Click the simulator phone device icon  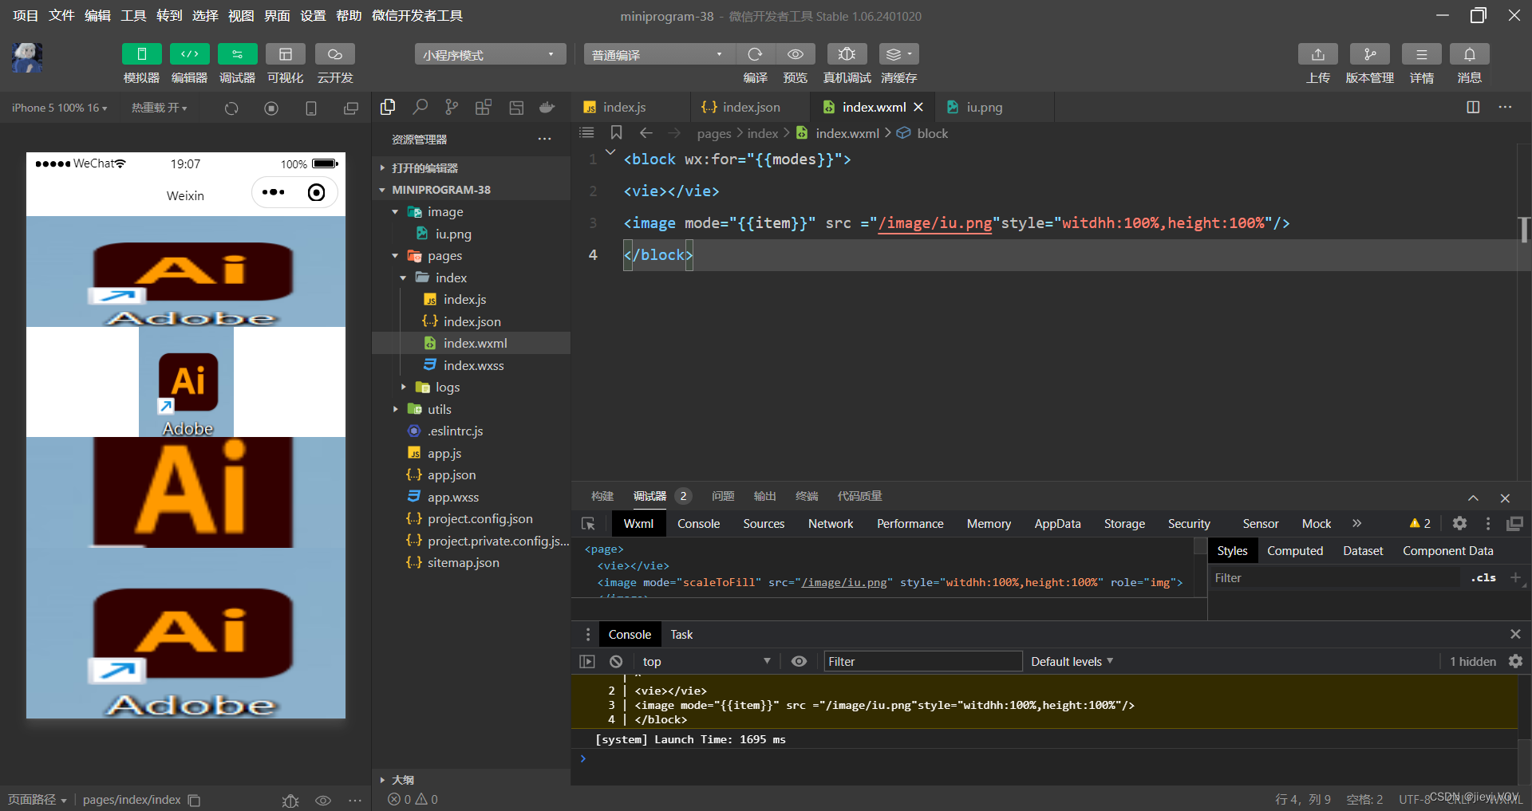311,108
